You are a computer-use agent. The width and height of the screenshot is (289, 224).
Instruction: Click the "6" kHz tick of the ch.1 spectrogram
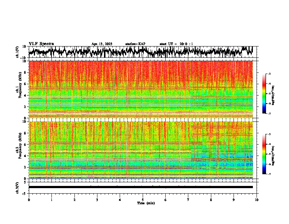pos(26,84)
